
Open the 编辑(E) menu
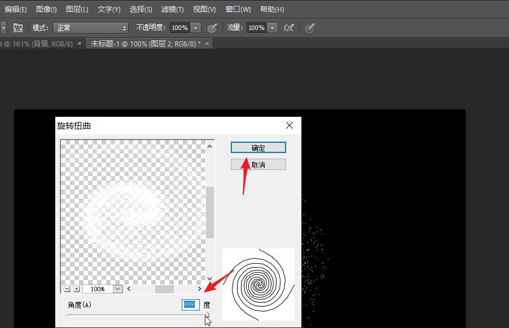click(x=15, y=9)
